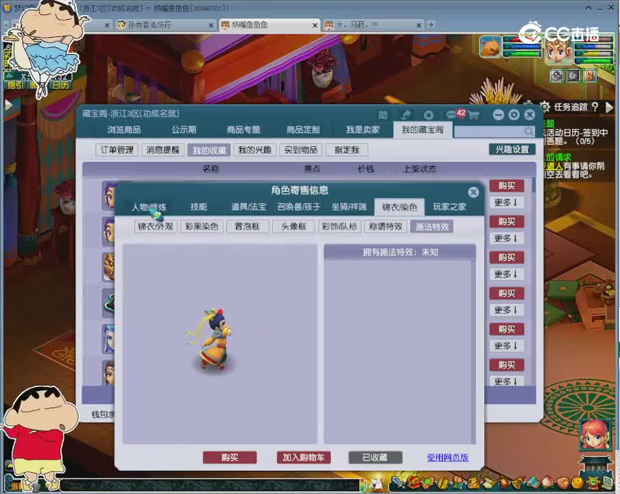Screen dimensions: 620x494
Task: Expand second 更多↓ dropdown in list
Action: (506, 238)
